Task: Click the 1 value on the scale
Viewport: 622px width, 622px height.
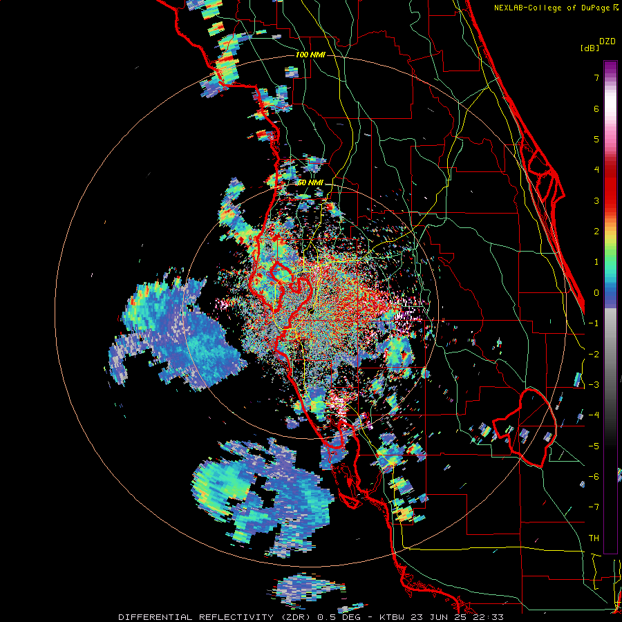Action: pyautogui.click(x=596, y=262)
